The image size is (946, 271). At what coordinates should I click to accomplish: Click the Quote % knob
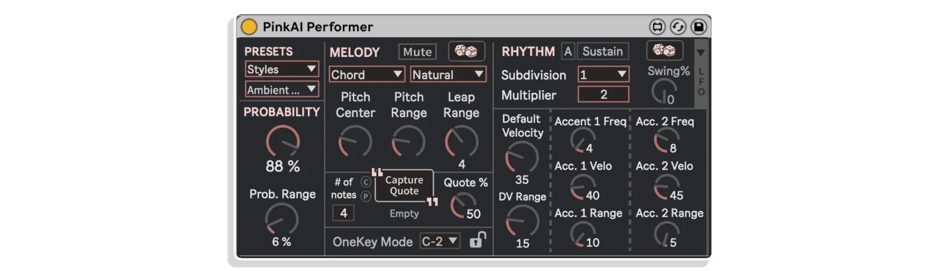462,205
